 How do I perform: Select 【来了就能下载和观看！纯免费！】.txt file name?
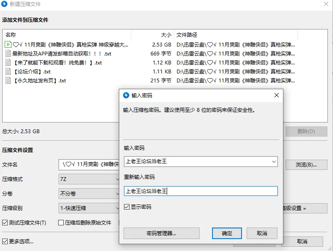pos(57,63)
